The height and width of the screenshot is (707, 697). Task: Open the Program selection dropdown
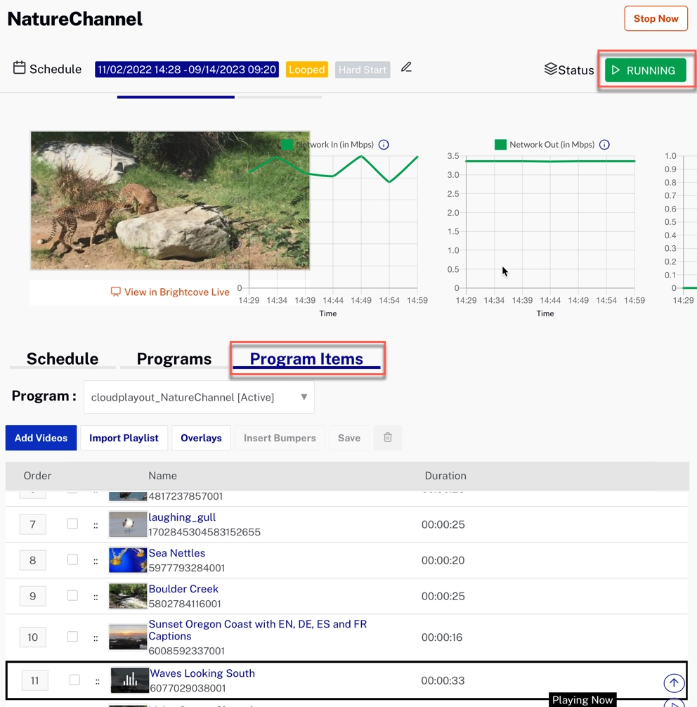[303, 396]
